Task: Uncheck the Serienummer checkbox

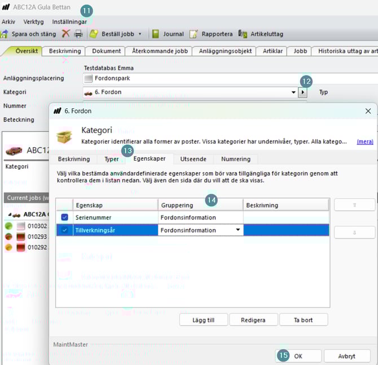Action: click(x=64, y=217)
